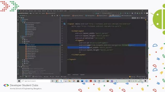Expand the drawable folder
Viewport: 165px width, 92px height.
coord(23,41)
